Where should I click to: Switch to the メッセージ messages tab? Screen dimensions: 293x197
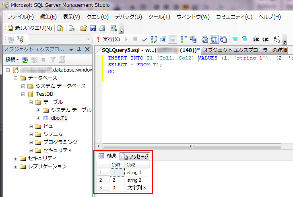(x=135, y=157)
